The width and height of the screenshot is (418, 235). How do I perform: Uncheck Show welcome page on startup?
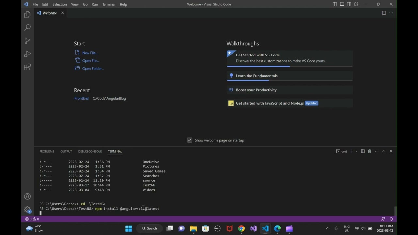[x=190, y=140]
